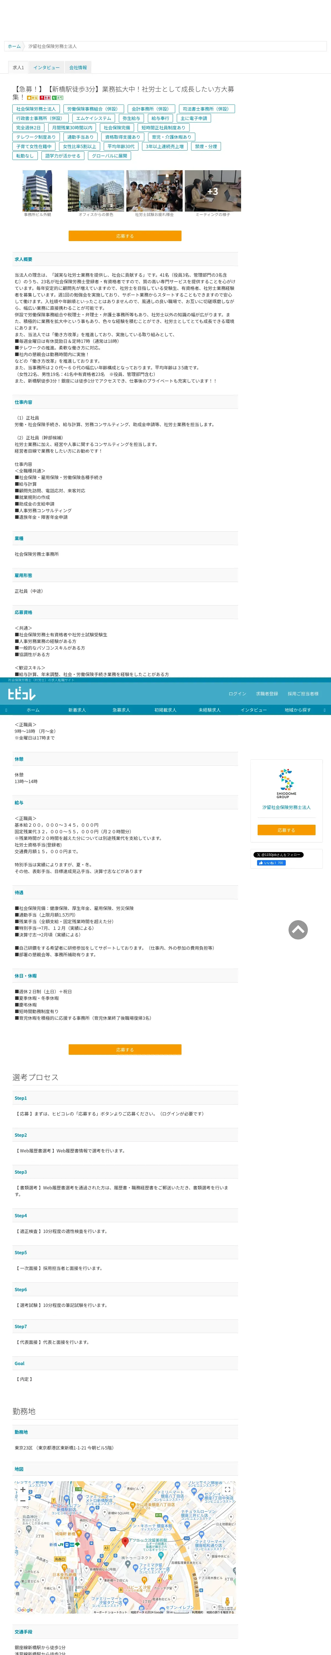The width and height of the screenshot is (331, 1655).
Task: Click the ログイン header link
Action: click(x=237, y=694)
